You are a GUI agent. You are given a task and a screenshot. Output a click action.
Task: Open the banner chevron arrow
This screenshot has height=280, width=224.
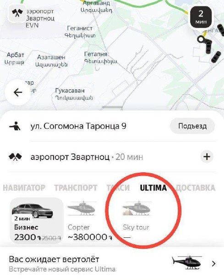click(x=214, y=264)
